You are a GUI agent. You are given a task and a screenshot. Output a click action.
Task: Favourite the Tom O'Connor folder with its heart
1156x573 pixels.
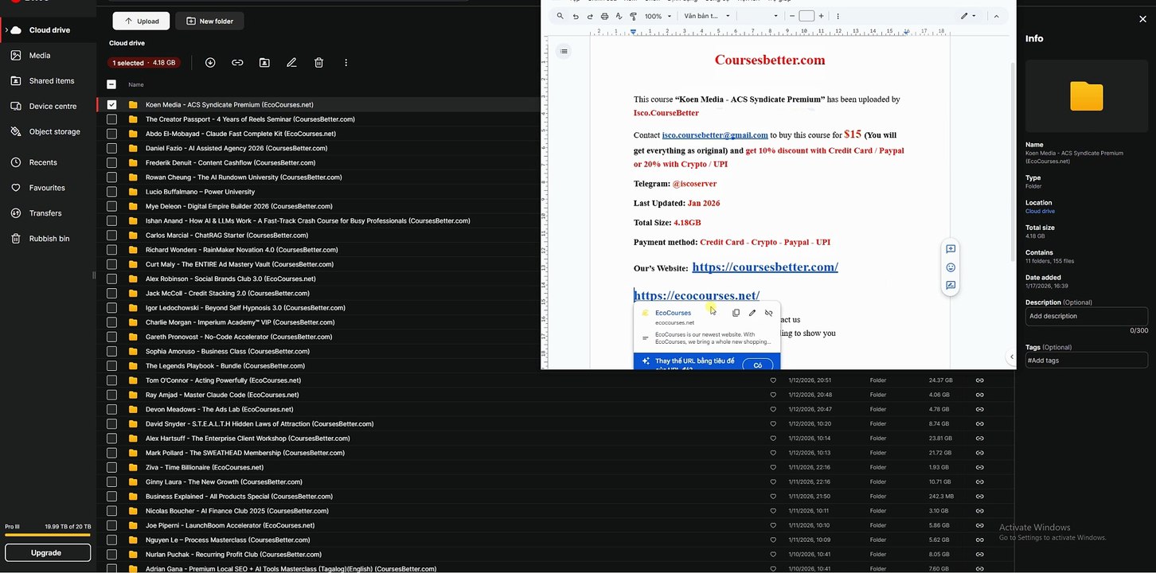[773, 380]
